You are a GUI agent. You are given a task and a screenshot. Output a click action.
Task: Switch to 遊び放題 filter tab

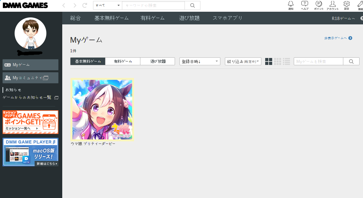(x=158, y=61)
